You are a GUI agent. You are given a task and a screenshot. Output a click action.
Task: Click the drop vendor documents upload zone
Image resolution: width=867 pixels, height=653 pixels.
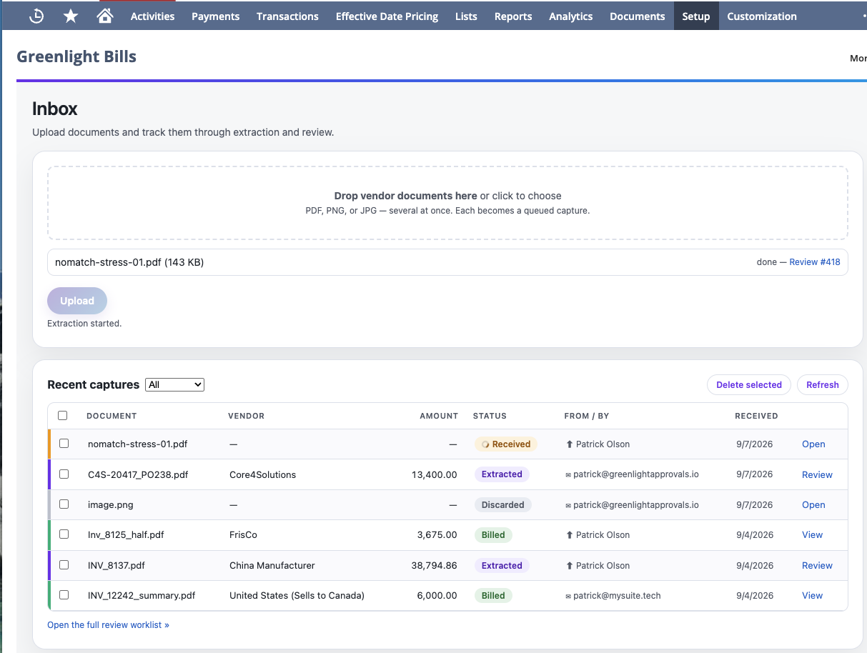click(447, 203)
